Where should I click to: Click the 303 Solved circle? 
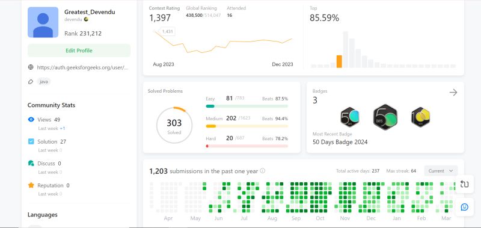point(174,125)
